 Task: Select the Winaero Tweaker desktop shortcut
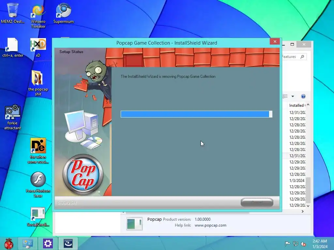click(x=38, y=16)
